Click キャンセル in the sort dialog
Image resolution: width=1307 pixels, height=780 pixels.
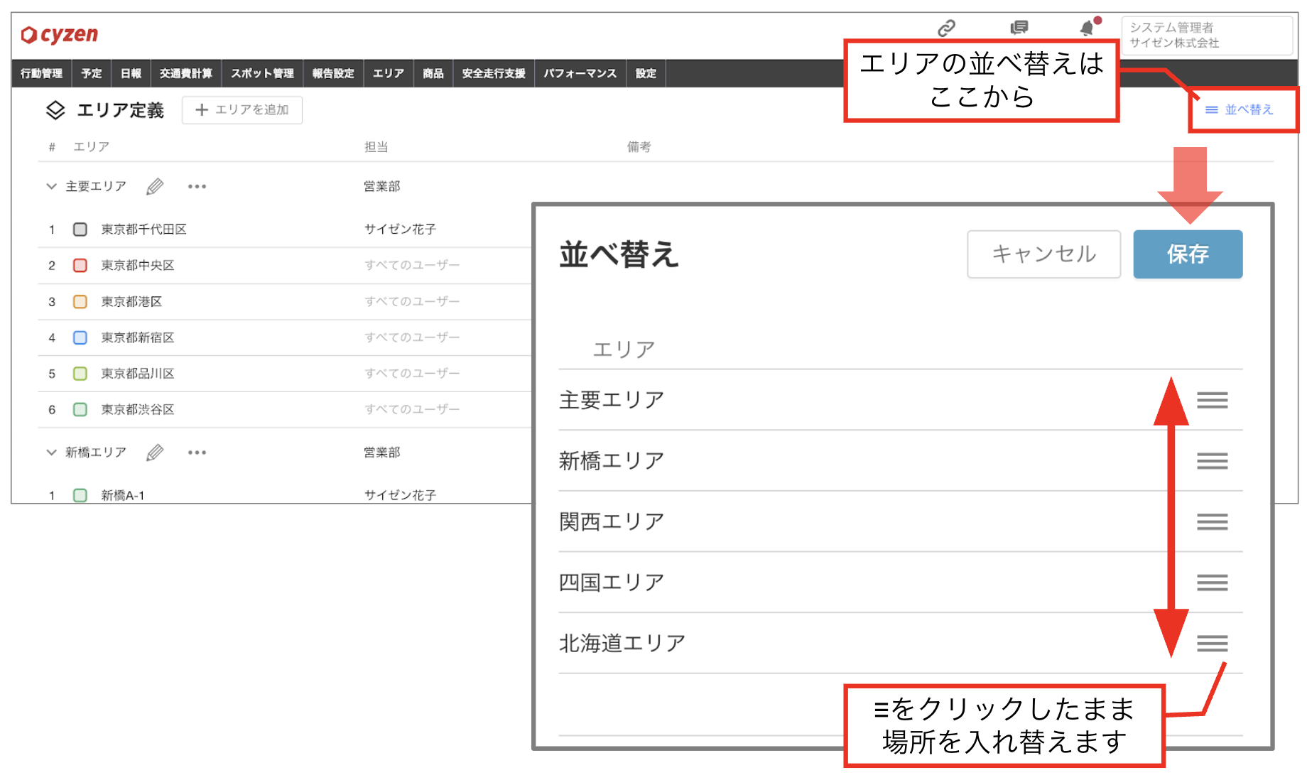pos(1043,254)
